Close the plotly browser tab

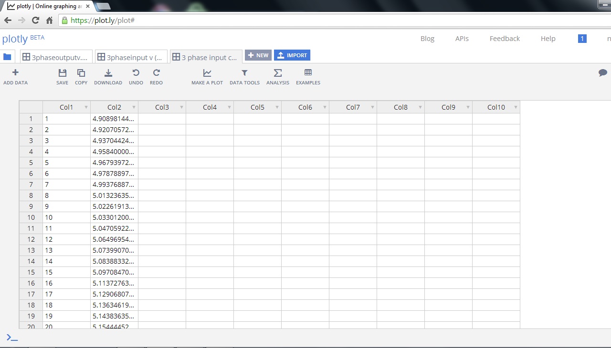pyautogui.click(x=88, y=6)
